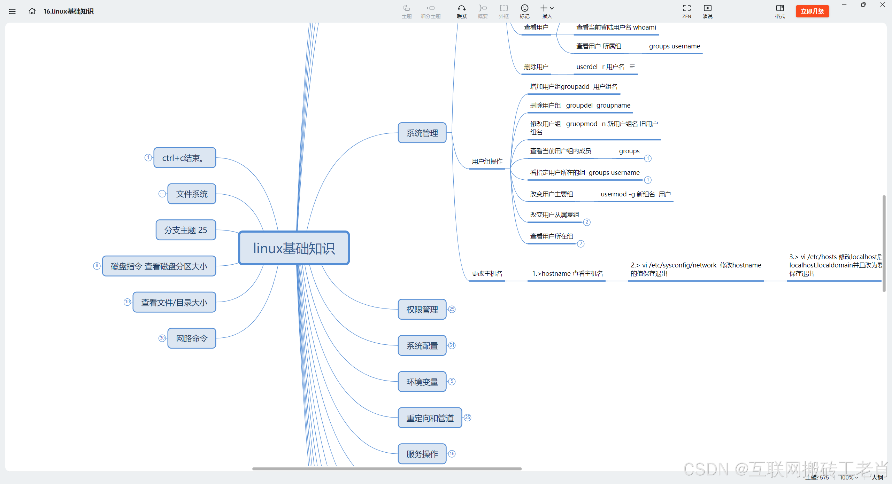Screen dimensions: 892x484
Task: Select the 系统管理 topic node
Action: tap(422, 133)
